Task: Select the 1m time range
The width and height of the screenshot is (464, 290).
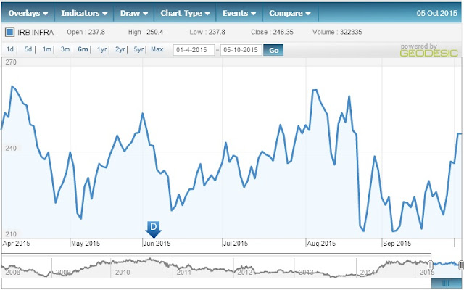Action: click(x=46, y=49)
